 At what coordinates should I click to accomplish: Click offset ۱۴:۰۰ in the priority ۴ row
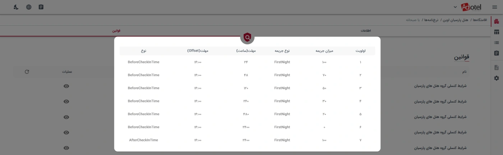(x=198, y=101)
